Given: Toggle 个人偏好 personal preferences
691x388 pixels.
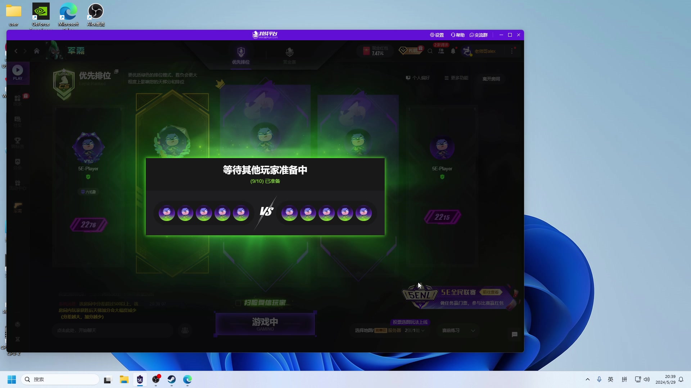Looking at the screenshot, I should point(418,78).
